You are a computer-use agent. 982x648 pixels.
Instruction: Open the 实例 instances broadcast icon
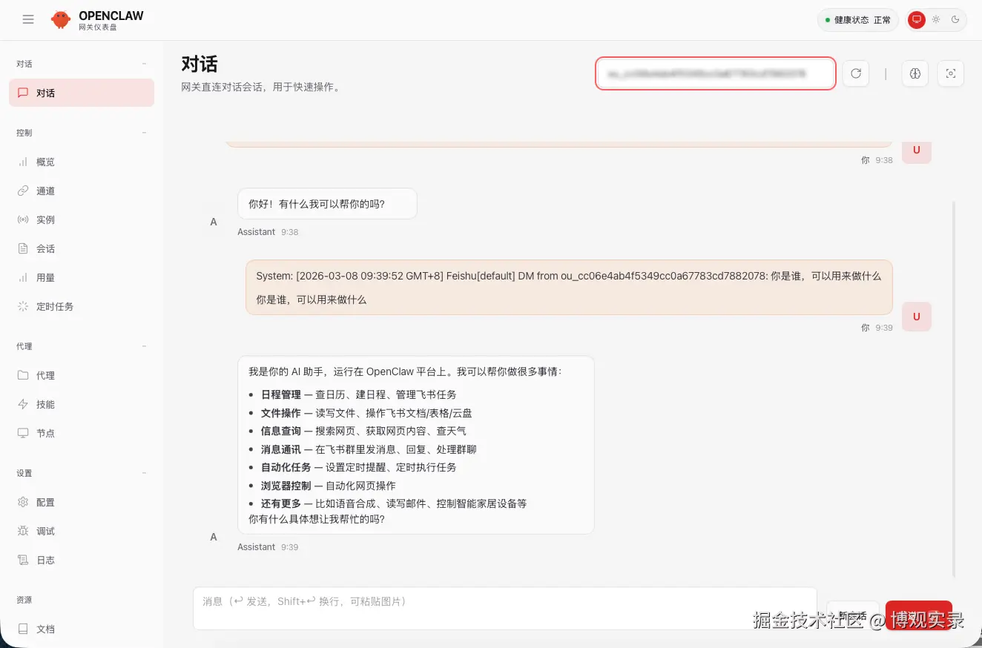click(23, 219)
